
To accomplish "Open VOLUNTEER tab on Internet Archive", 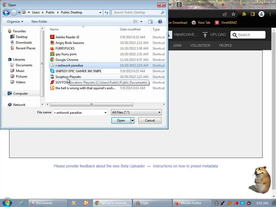I will [200, 45].
